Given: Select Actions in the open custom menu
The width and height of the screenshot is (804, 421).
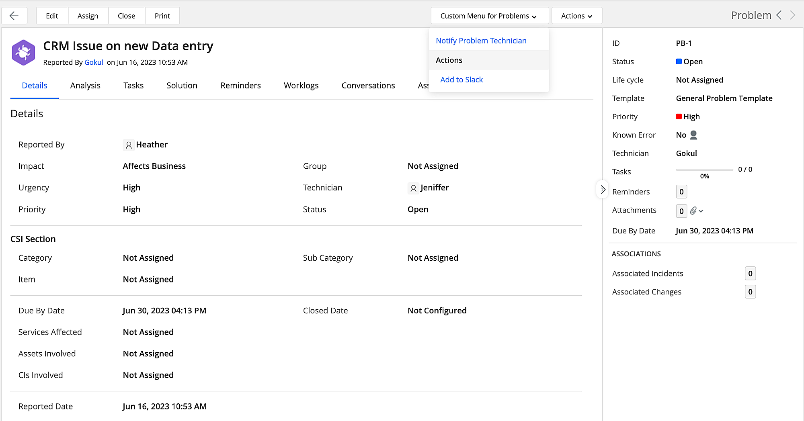Looking at the screenshot, I should [x=449, y=60].
